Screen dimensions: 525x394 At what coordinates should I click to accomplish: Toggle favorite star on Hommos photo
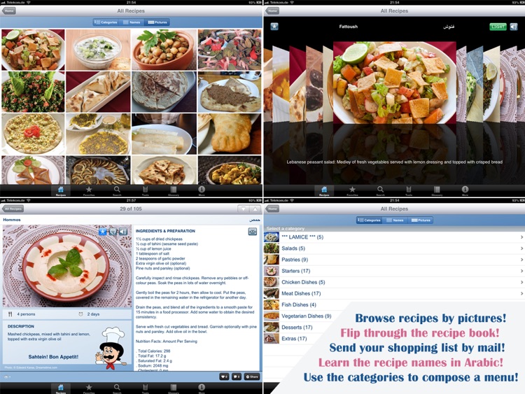click(103, 232)
